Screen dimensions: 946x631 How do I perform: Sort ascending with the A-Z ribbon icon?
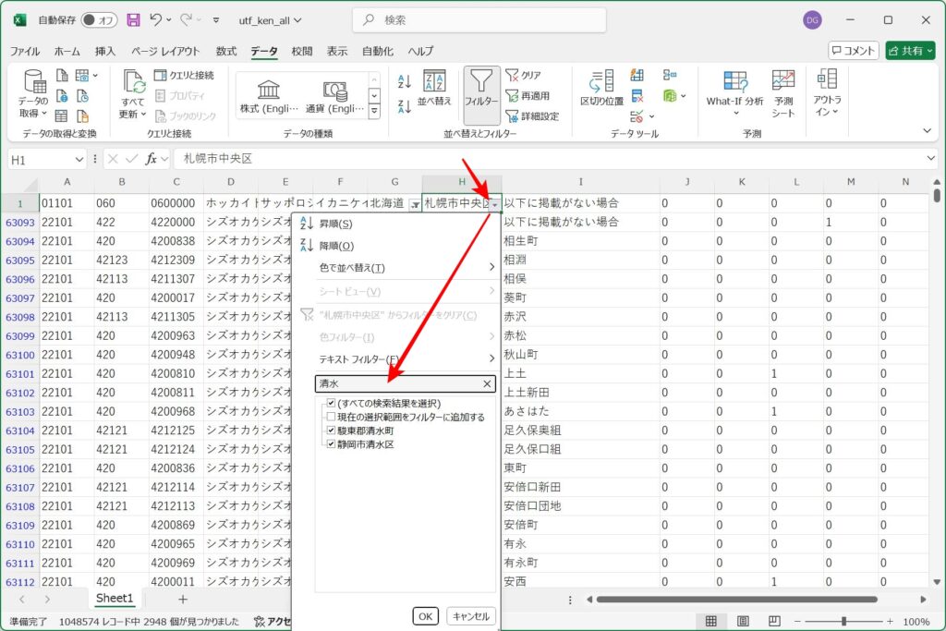405,80
